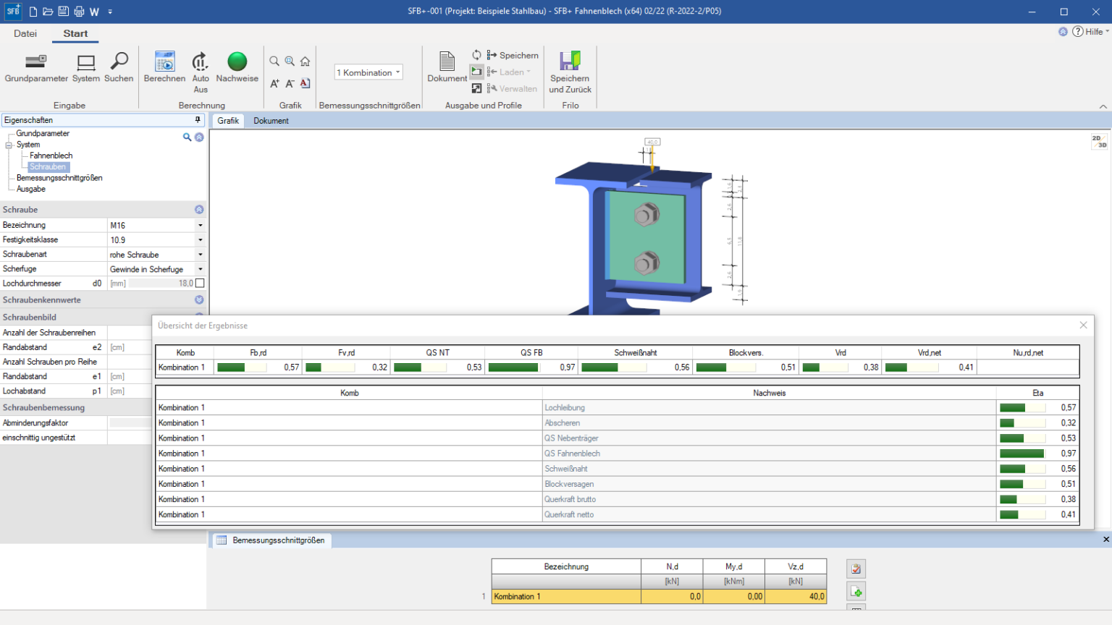Pin the Eigenschaften panel
The width and height of the screenshot is (1112, 625).
(198, 120)
